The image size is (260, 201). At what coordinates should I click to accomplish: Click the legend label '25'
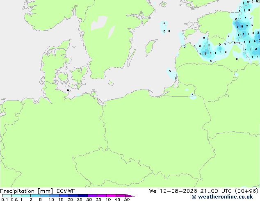coord(80,199)
